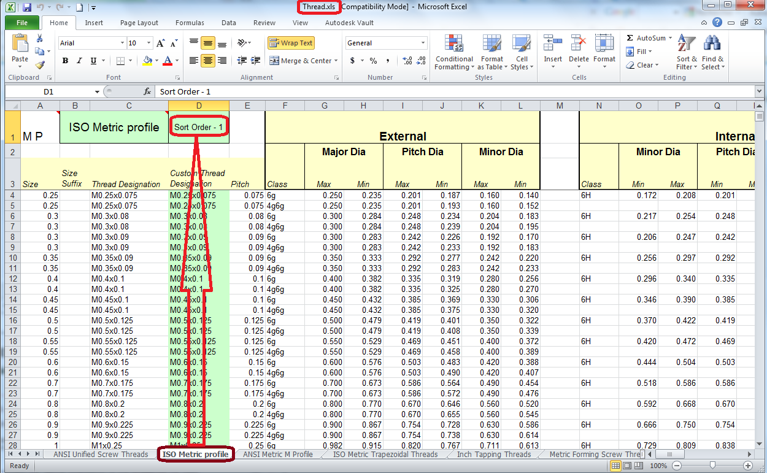Toggle Wrap Text on the selection
The image size is (767, 473).
pos(290,43)
